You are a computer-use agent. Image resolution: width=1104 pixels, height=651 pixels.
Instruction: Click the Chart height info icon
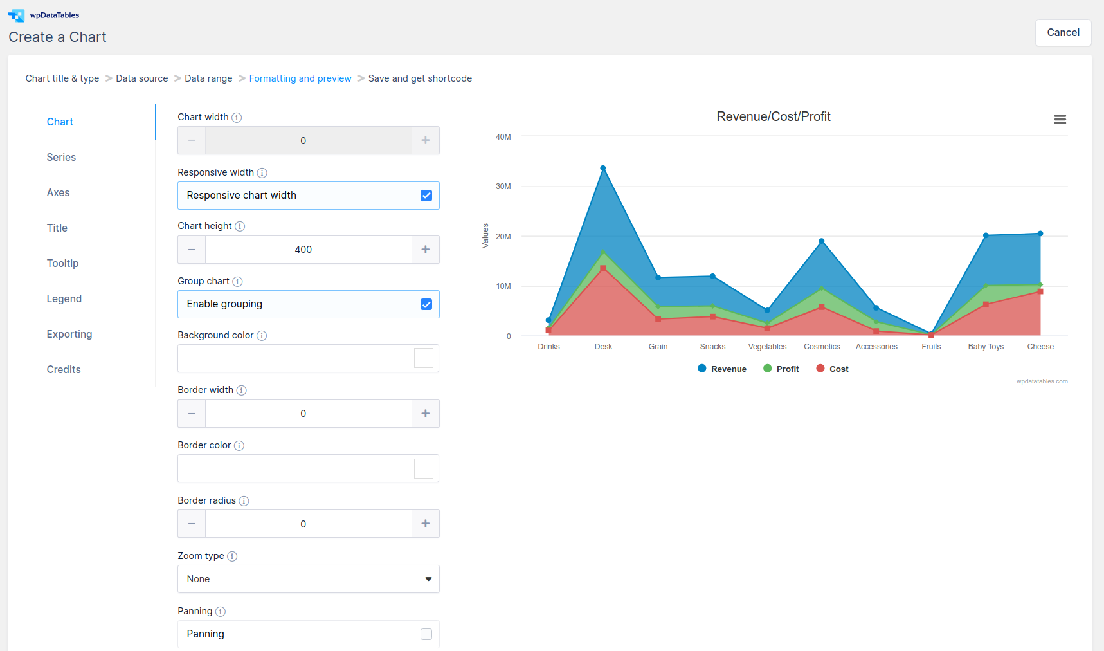click(240, 226)
